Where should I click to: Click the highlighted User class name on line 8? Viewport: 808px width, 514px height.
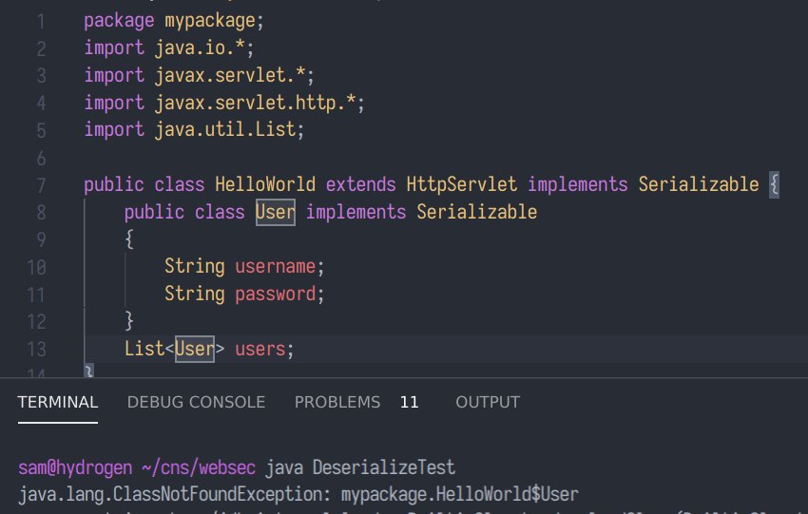(275, 212)
